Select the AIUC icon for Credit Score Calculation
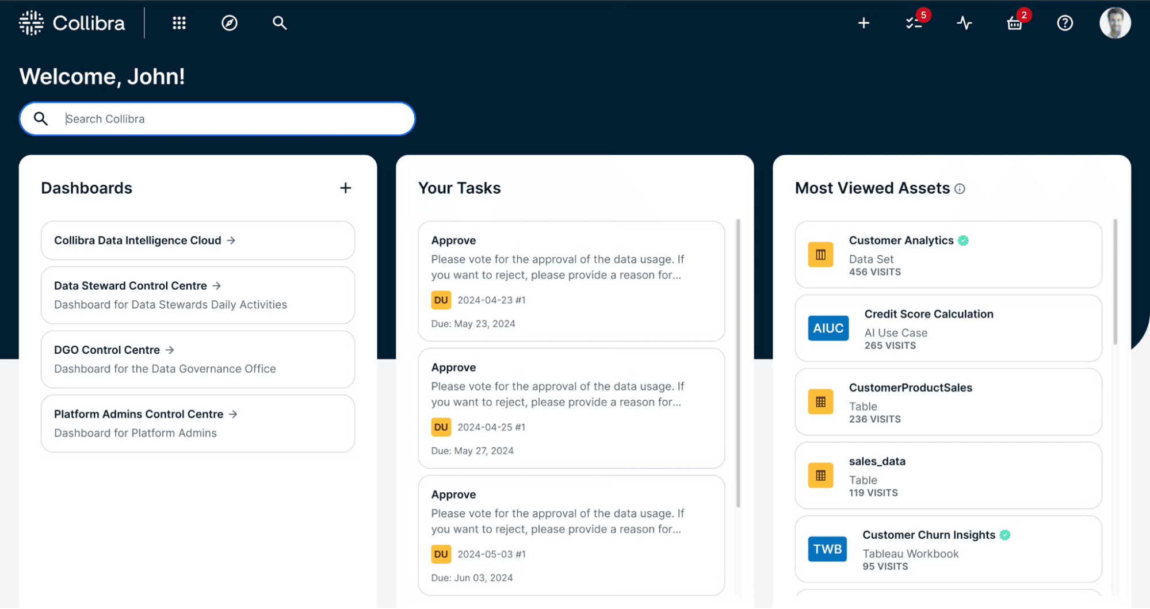The image size is (1150, 609). (828, 328)
